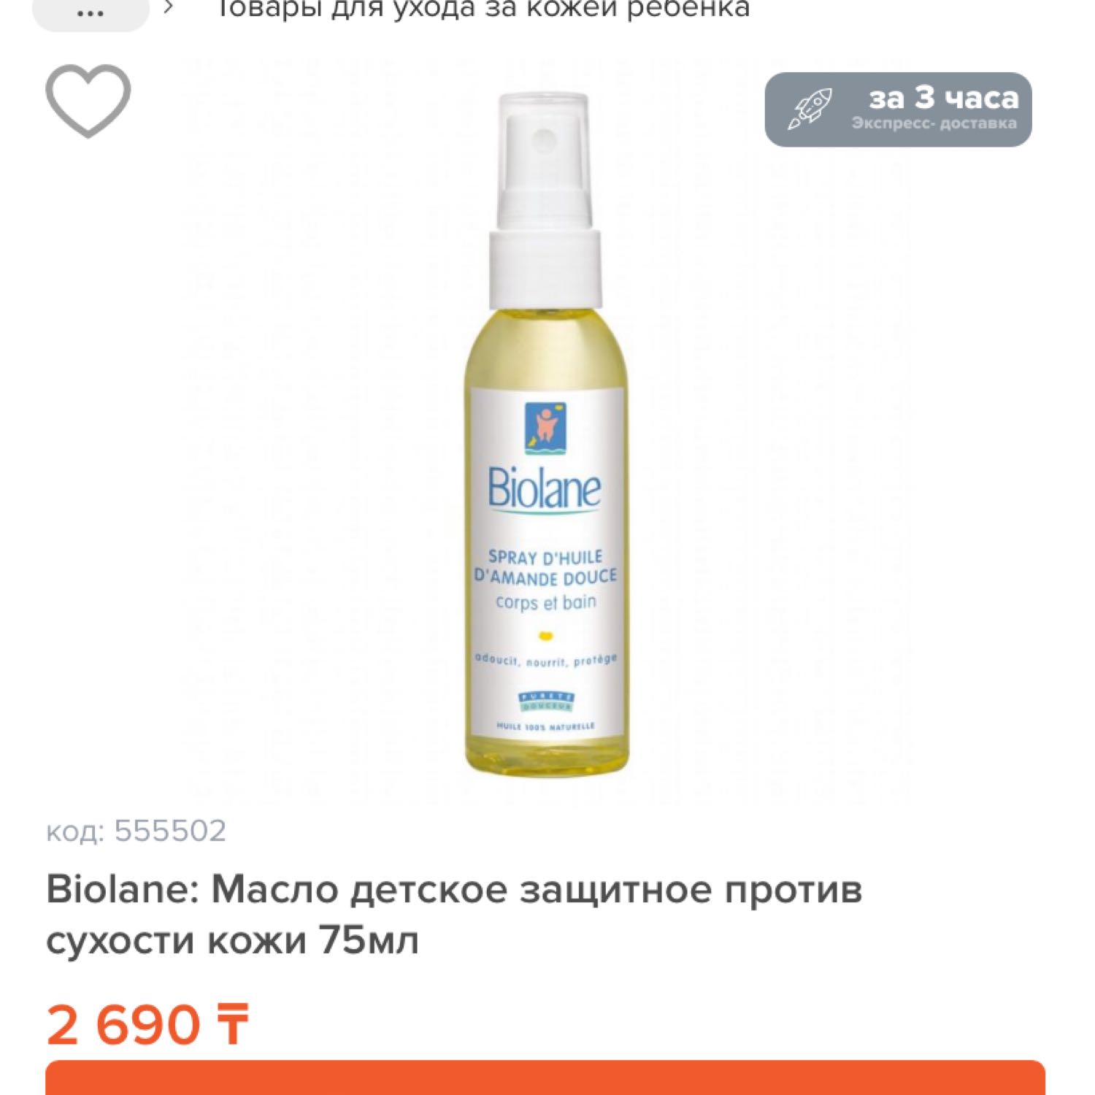Open Товары для ухода за кожей ребенка category

[x=482, y=9]
